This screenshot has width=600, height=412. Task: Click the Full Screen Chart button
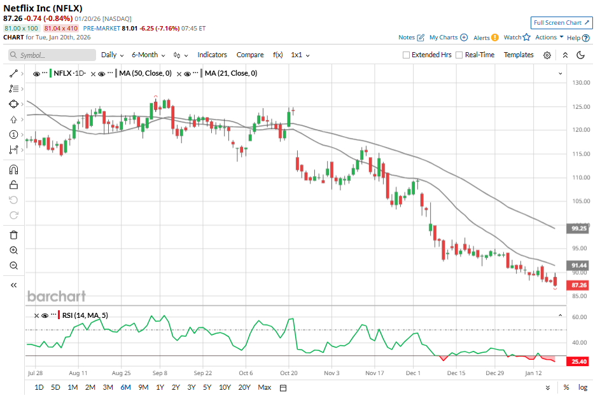click(x=561, y=23)
